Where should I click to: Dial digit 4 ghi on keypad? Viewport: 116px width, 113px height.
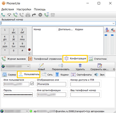5,38
